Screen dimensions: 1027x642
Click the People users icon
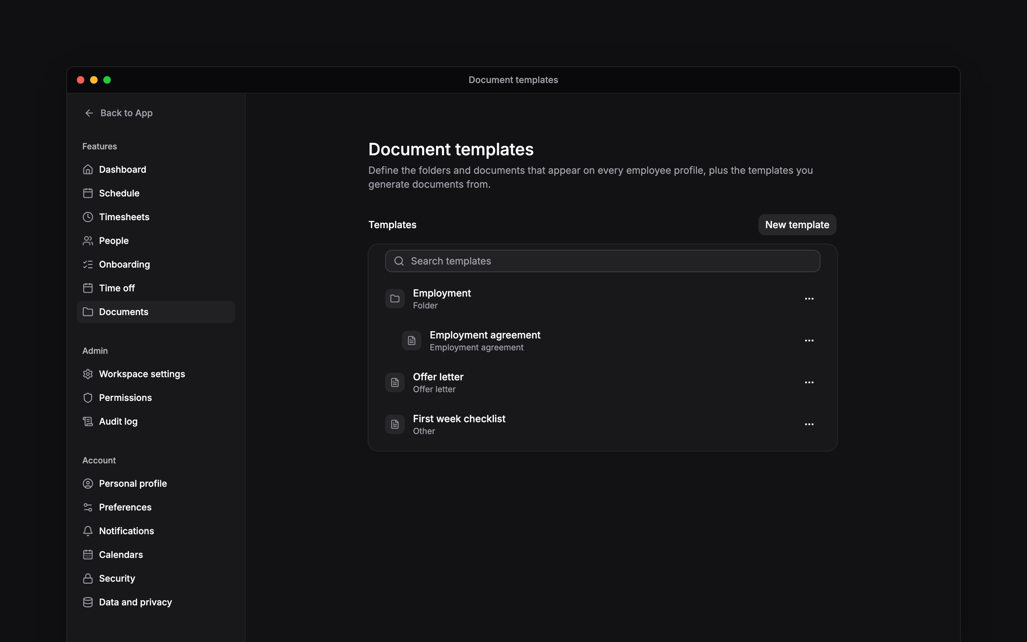[88, 241]
